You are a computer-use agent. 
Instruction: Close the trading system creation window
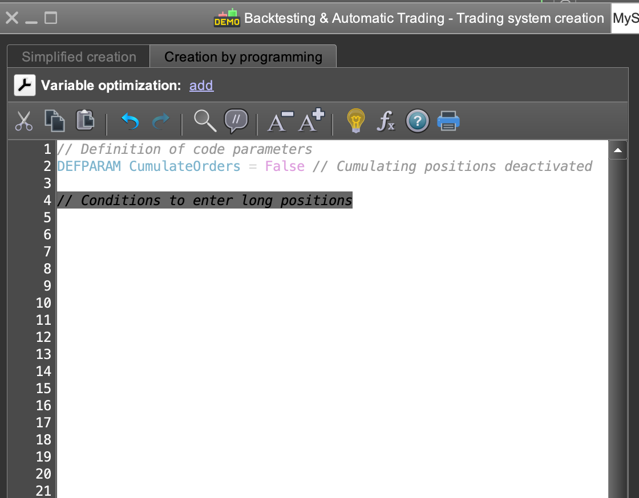tap(12, 18)
